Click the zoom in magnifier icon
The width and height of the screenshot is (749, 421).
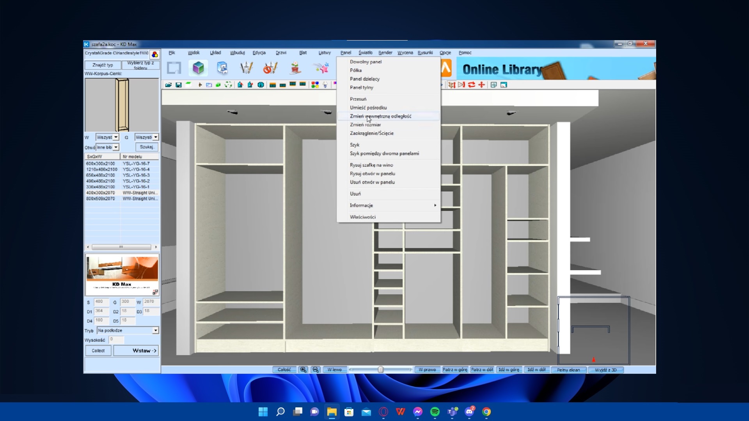point(303,370)
